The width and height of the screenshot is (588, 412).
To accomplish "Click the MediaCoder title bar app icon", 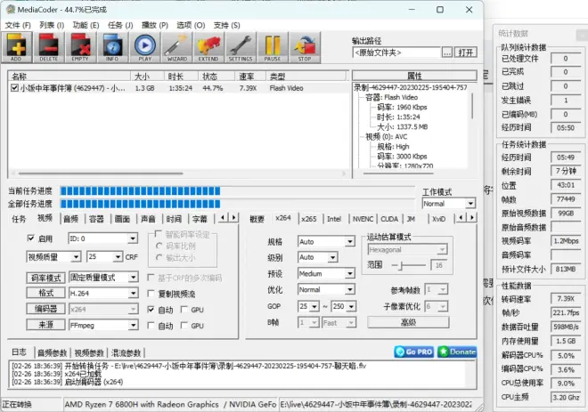I will [11, 10].
